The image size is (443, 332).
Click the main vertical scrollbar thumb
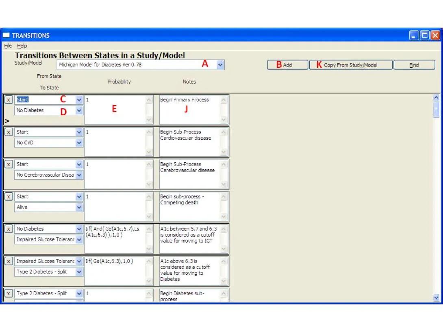[436, 110]
